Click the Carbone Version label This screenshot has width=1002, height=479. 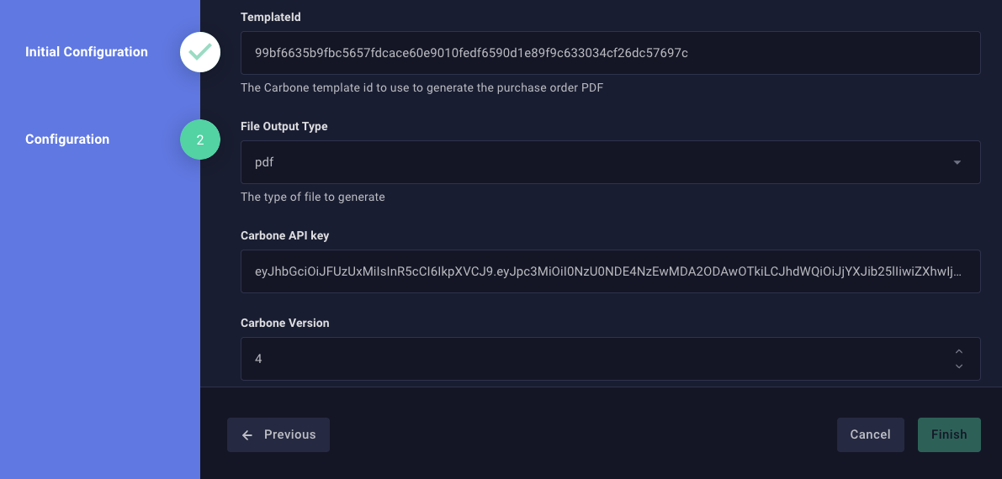coord(284,323)
